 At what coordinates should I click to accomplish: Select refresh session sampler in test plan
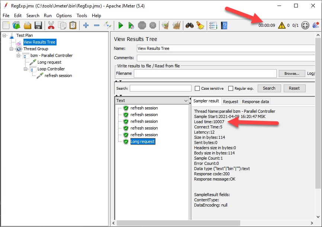point(58,76)
